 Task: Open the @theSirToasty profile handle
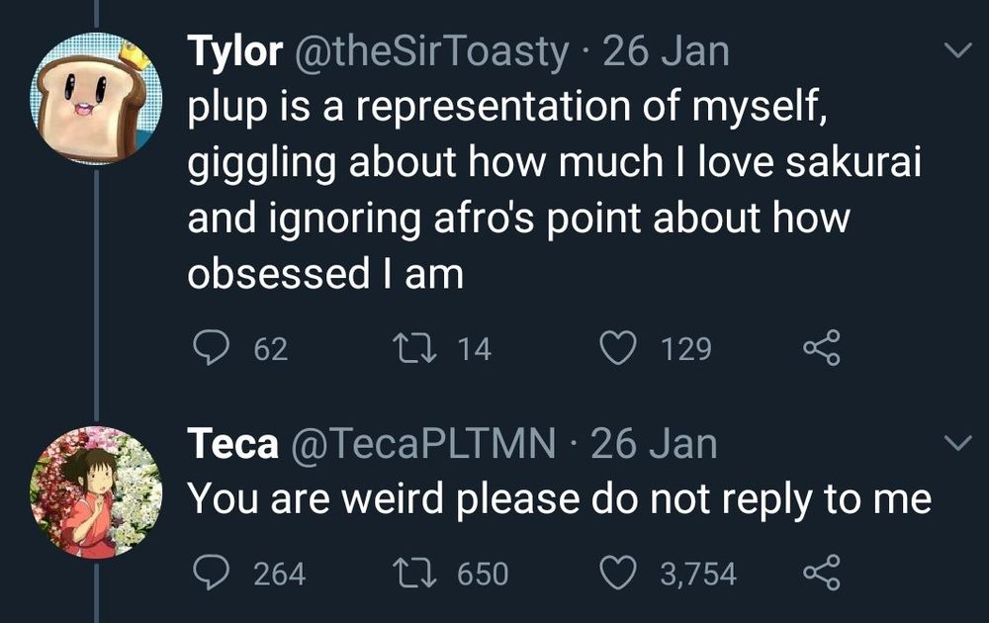[431, 52]
